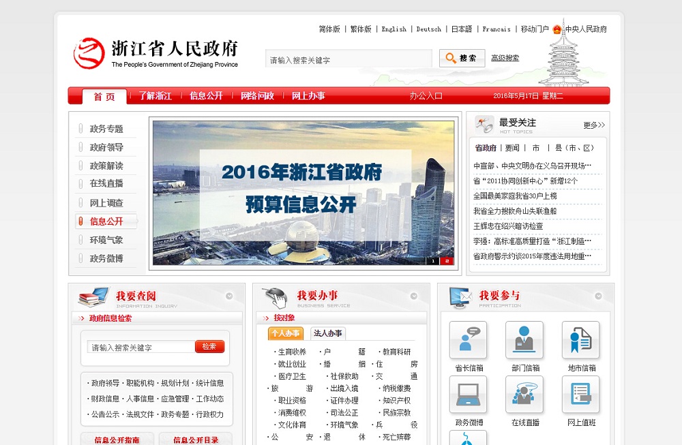Image resolution: width=682 pixels, height=445 pixels.
Task: Collapse the 我要办事 panel arrow
Action: (x=414, y=296)
